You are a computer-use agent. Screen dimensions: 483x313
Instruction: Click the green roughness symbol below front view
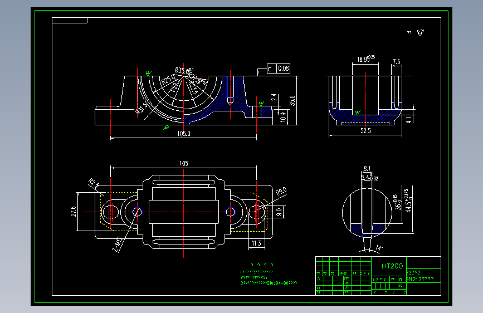click(x=166, y=127)
